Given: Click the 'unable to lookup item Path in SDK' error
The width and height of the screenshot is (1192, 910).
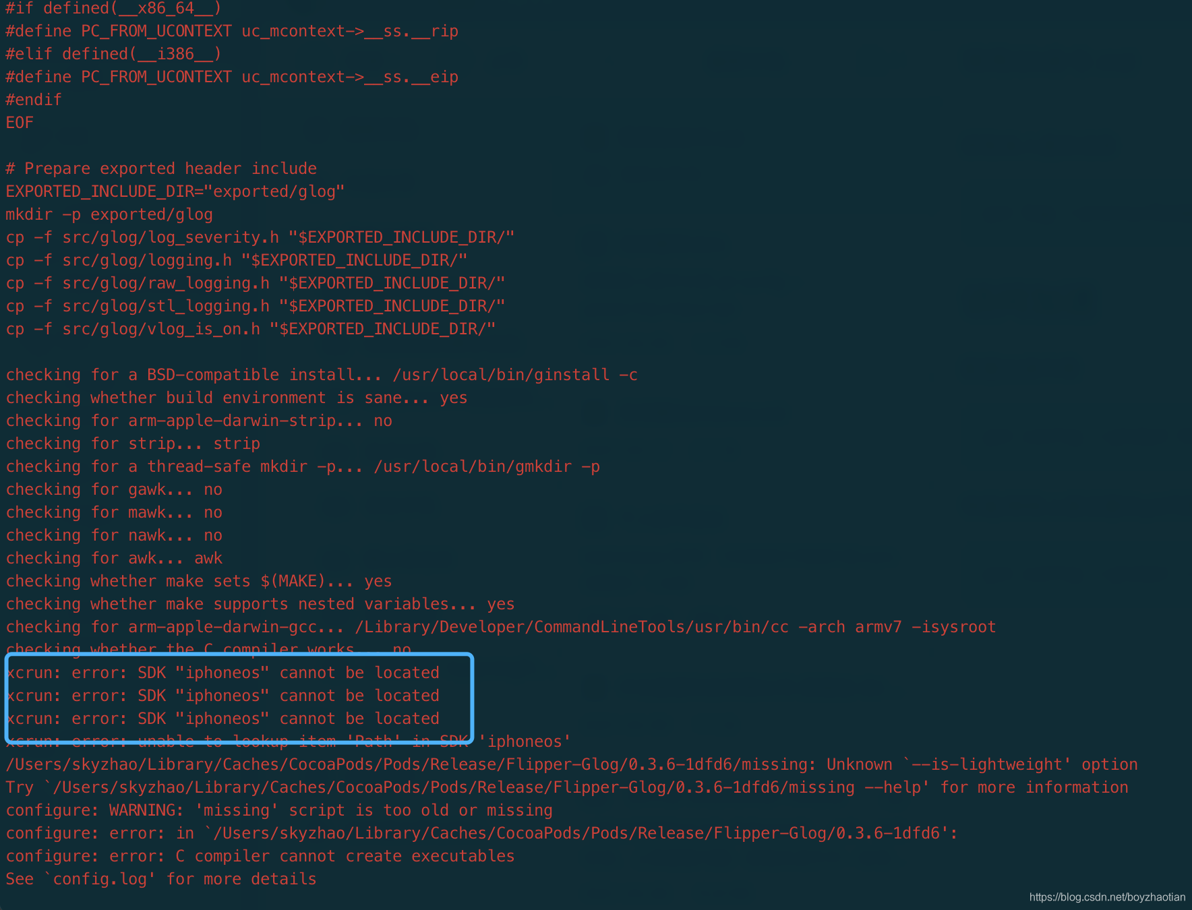Looking at the screenshot, I should (x=289, y=741).
